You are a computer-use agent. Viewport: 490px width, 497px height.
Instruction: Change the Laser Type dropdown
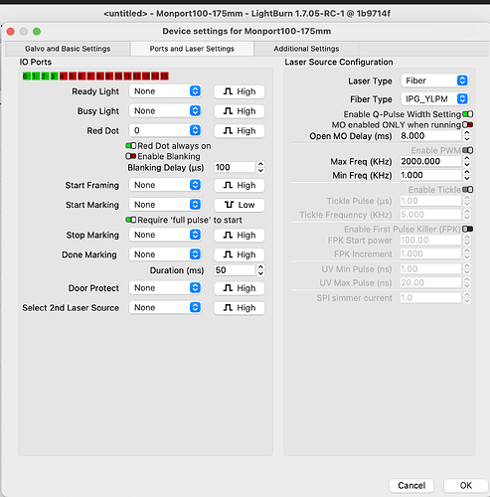coord(434,81)
